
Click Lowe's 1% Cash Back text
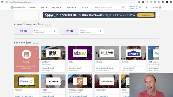point(128,68)
